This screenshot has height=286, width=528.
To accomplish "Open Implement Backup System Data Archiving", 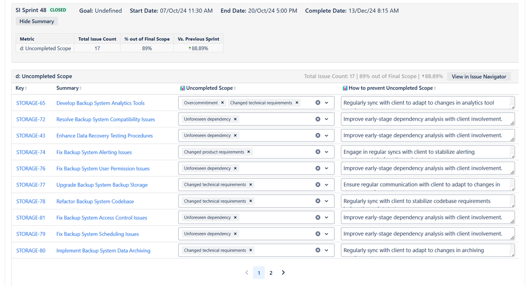I will tap(104, 251).
